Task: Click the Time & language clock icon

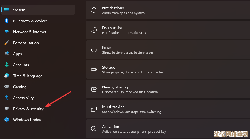Action: click(7, 76)
